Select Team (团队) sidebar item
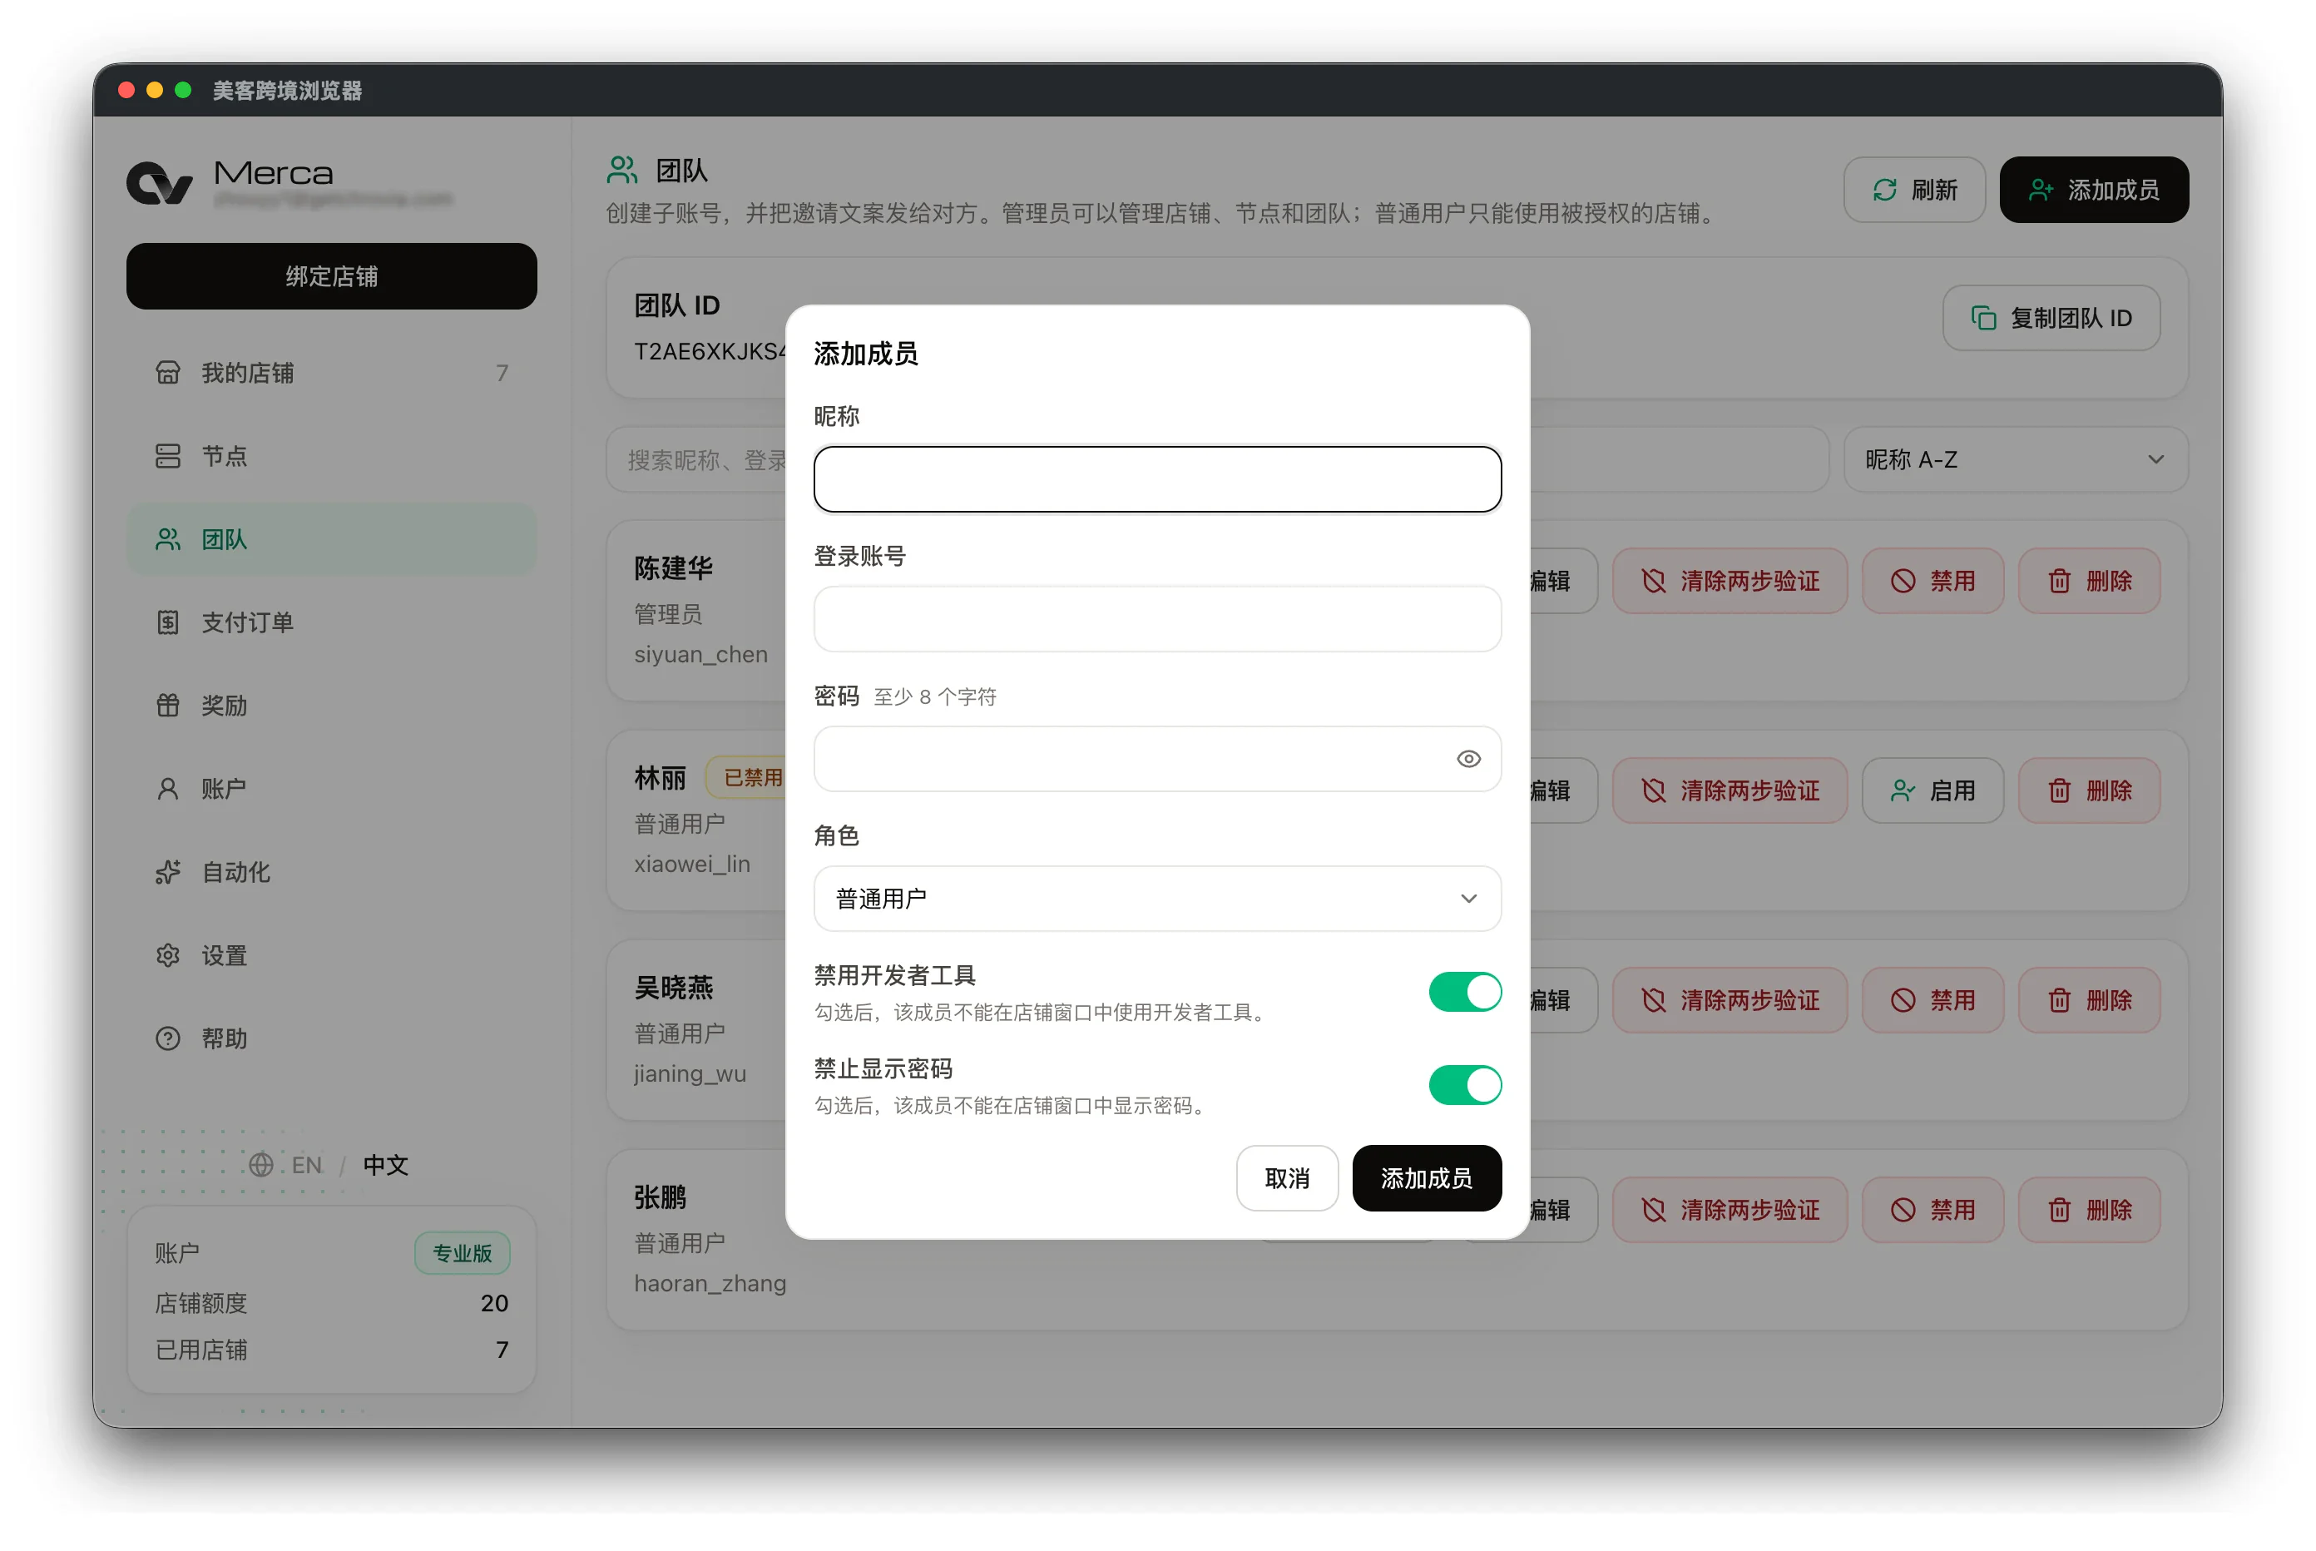2316x1551 pixels. (331, 539)
